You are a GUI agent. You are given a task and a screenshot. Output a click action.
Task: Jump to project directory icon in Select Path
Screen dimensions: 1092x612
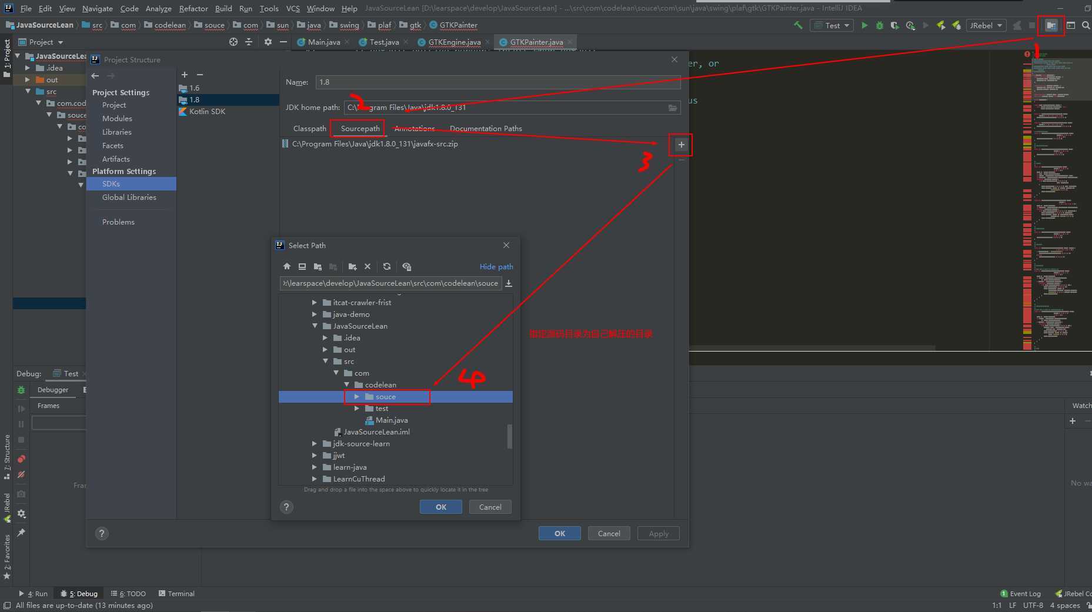[318, 266]
